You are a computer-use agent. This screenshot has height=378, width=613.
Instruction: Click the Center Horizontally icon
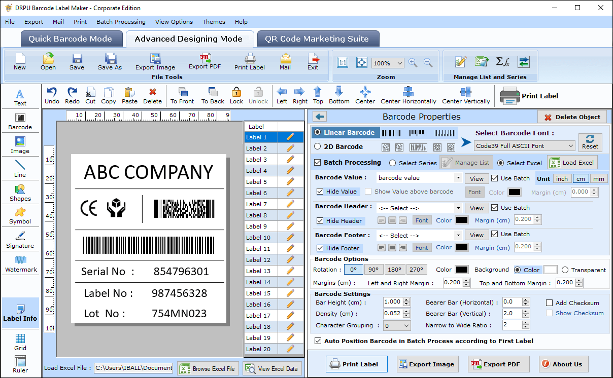point(408,95)
